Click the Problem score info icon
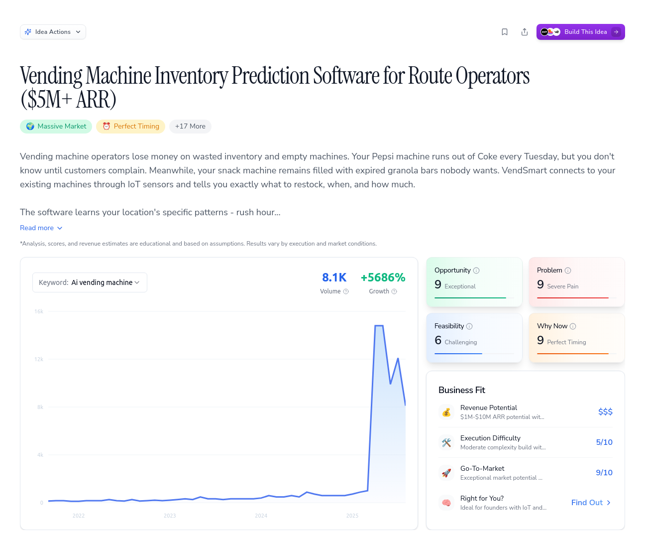 [x=568, y=271]
